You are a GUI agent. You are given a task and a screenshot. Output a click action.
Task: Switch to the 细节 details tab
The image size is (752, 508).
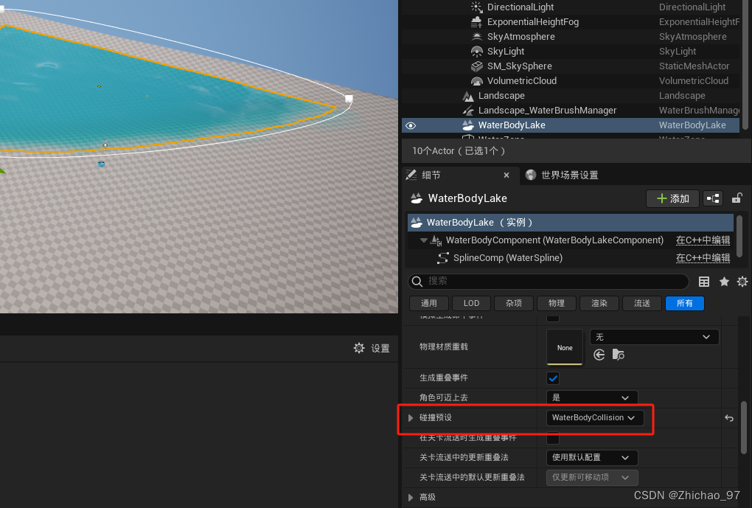tap(431, 175)
